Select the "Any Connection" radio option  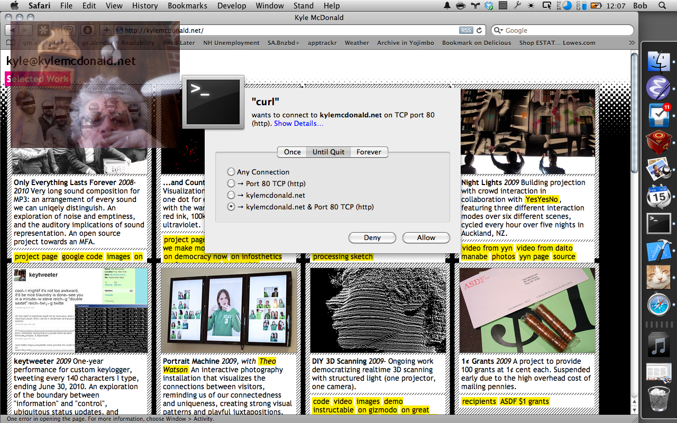click(231, 172)
